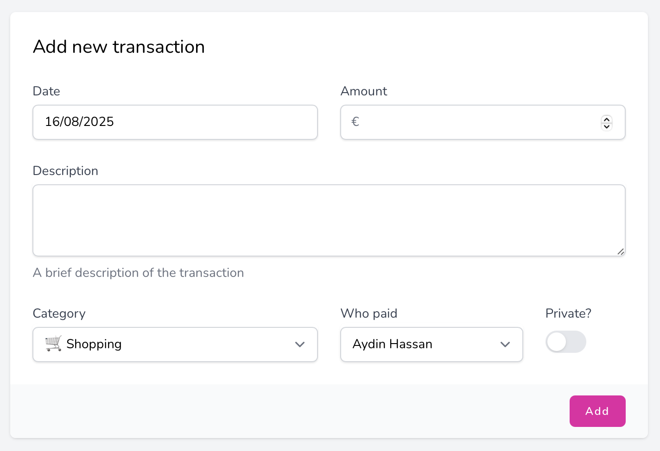Click the "Add new transaction" heading
Screen dimensions: 660x451
pos(119,47)
